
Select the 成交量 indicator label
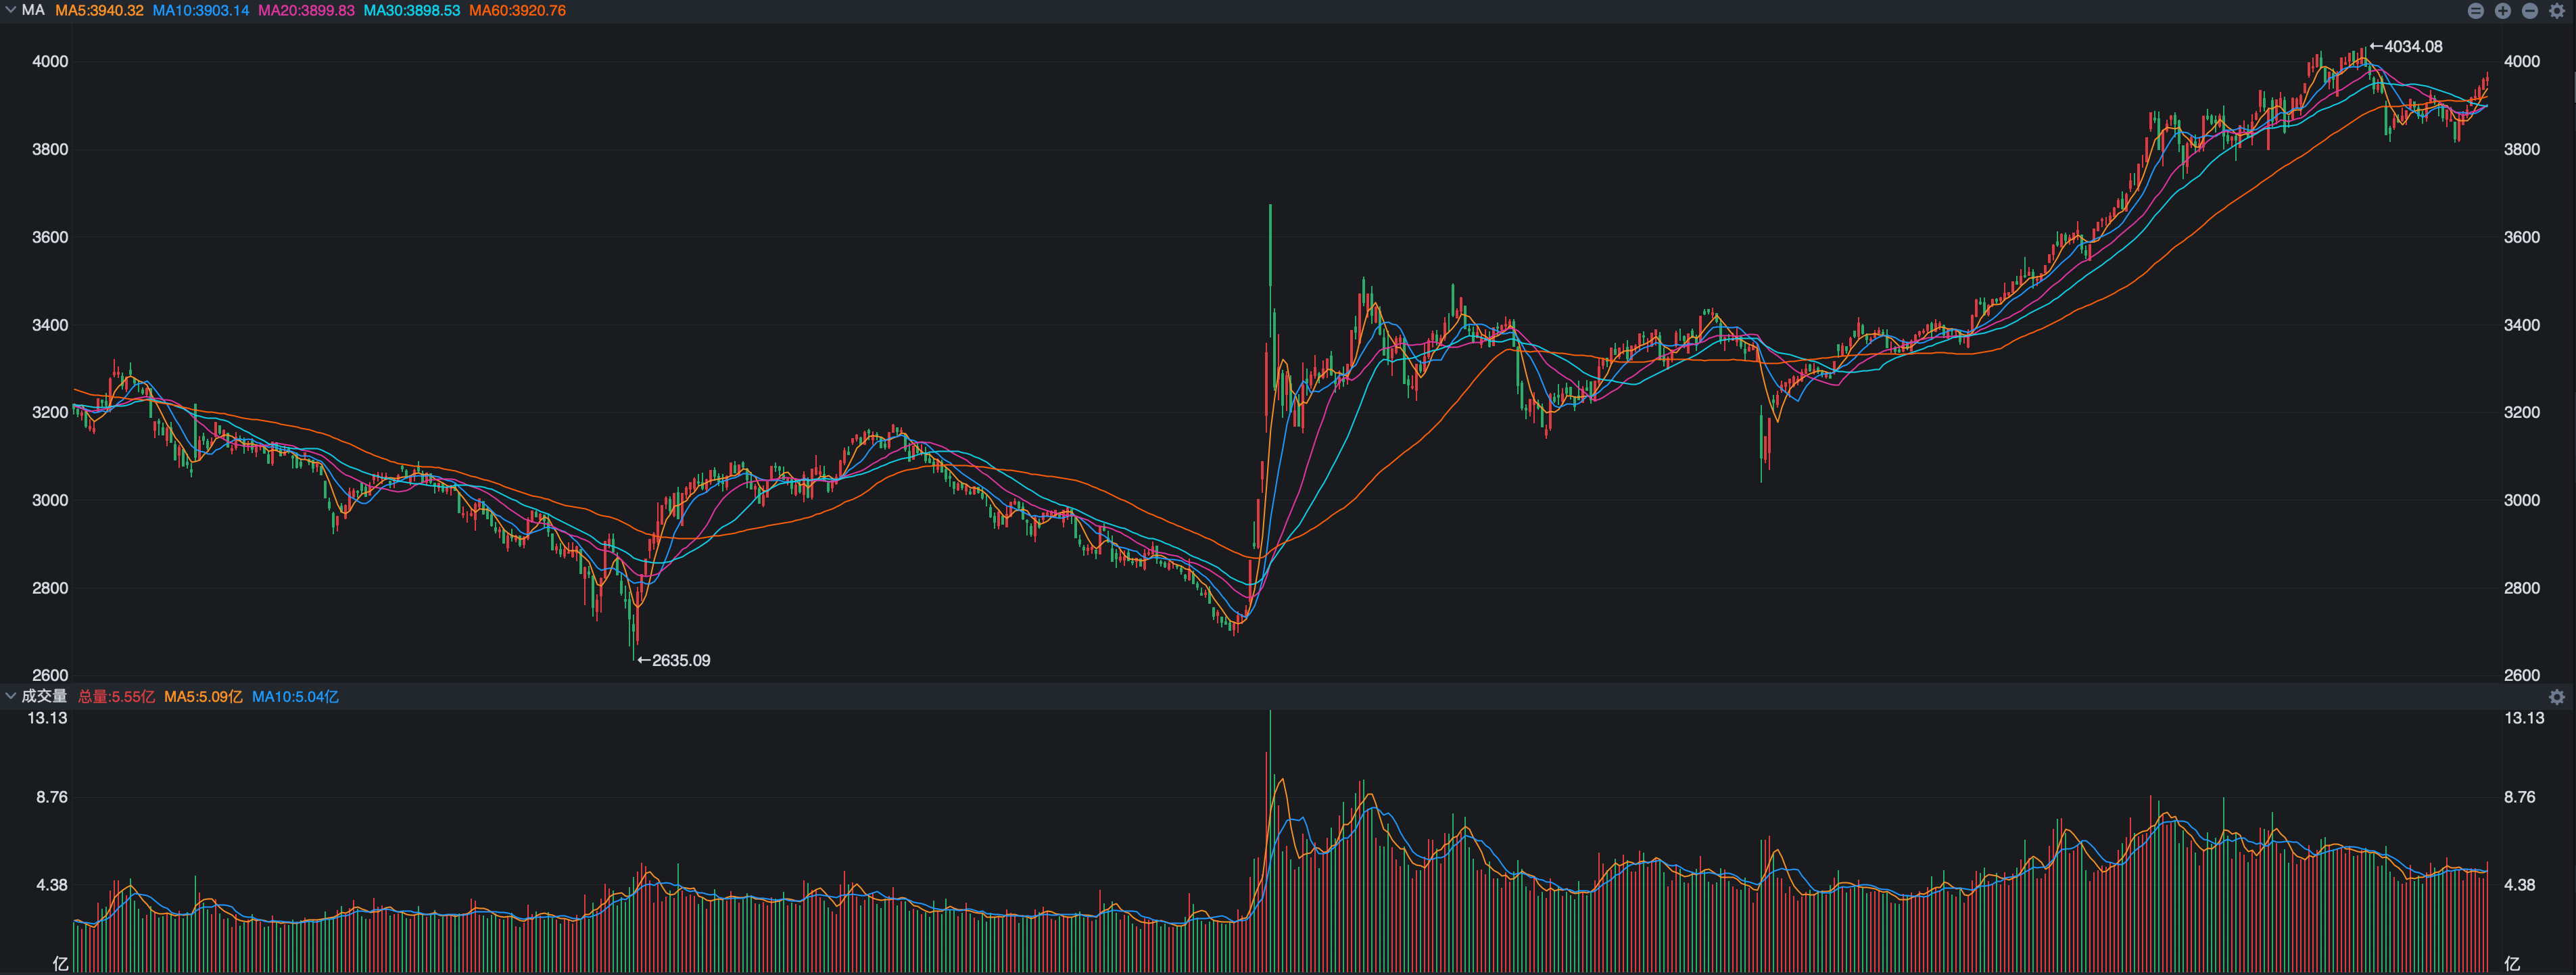click(44, 696)
